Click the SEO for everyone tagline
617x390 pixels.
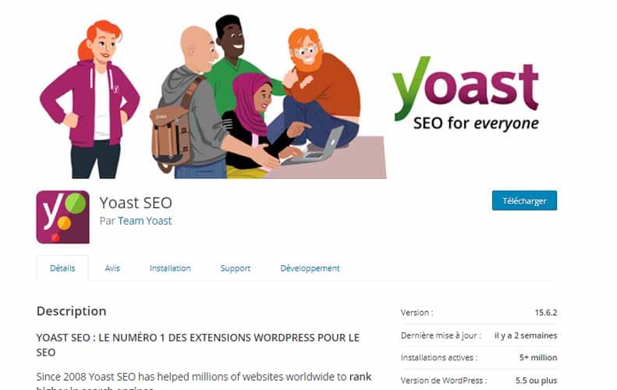point(476,123)
